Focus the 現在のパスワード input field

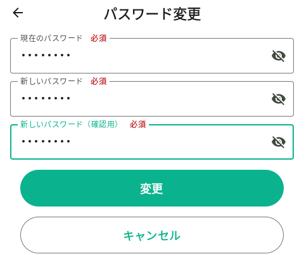click(152, 56)
